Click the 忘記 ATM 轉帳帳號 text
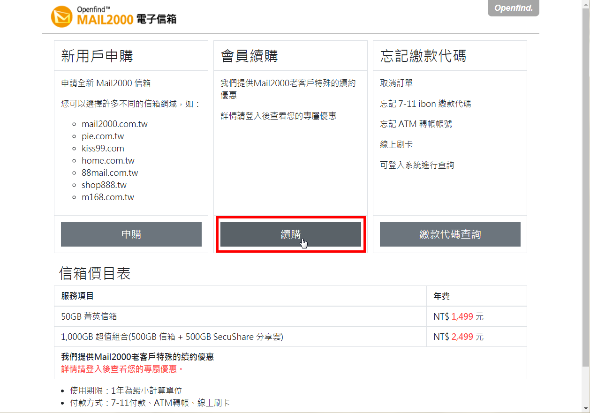590x413 pixels. click(x=416, y=124)
